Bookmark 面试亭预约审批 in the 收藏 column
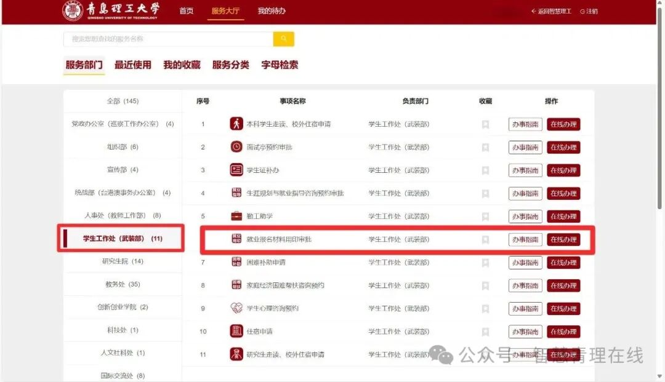Image resolution: width=665 pixels, height=382 pixels. coord(486,148)
